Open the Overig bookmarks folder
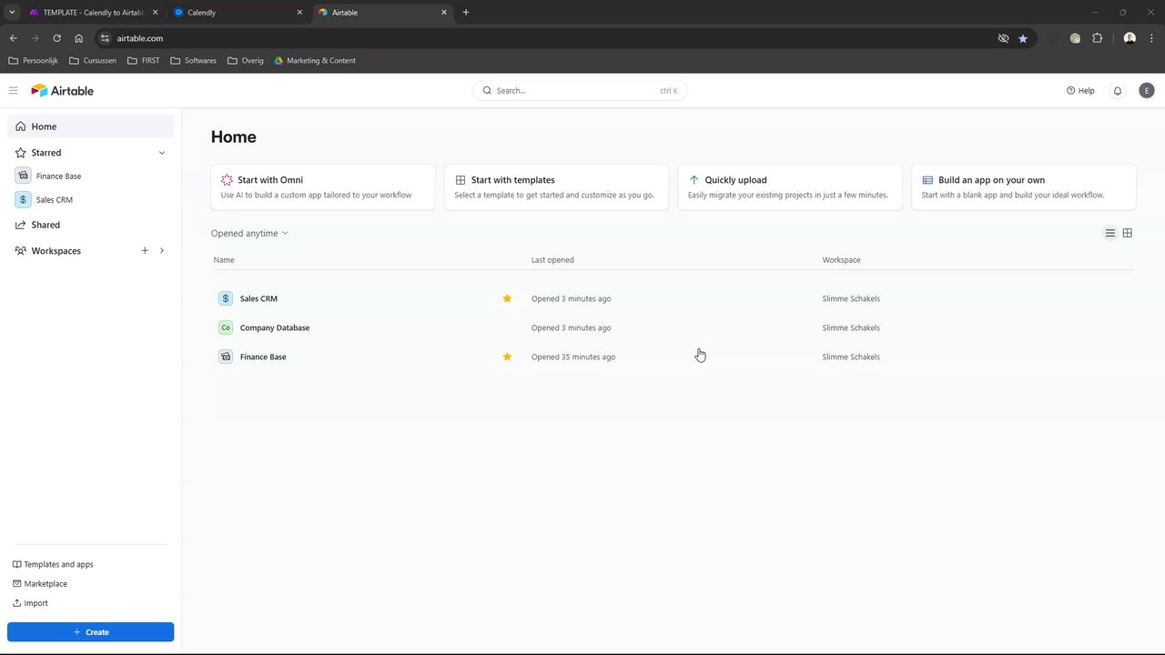Image resolution: width=1165 pixels, height=655 pixels. click(x=246, y=61)
